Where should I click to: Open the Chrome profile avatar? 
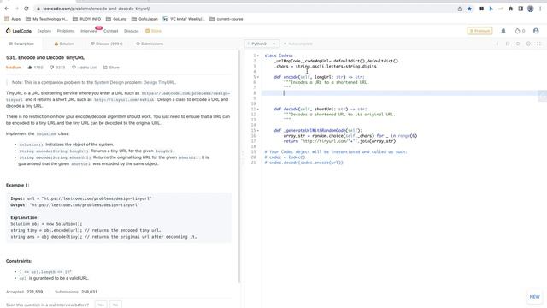pyautogui.click(x=530, y=9)
